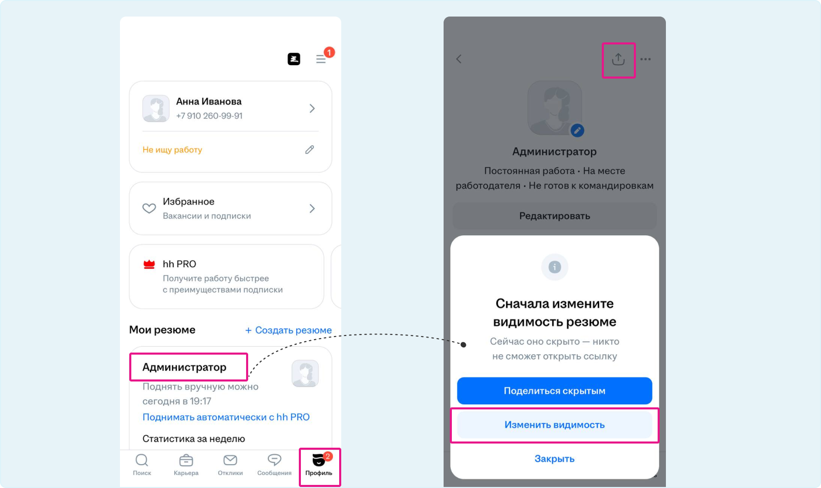Open the hamburger menu with notification badge
Image resolution: width=821 pixels, height=488 pixels.
click(x=321, y=59)
